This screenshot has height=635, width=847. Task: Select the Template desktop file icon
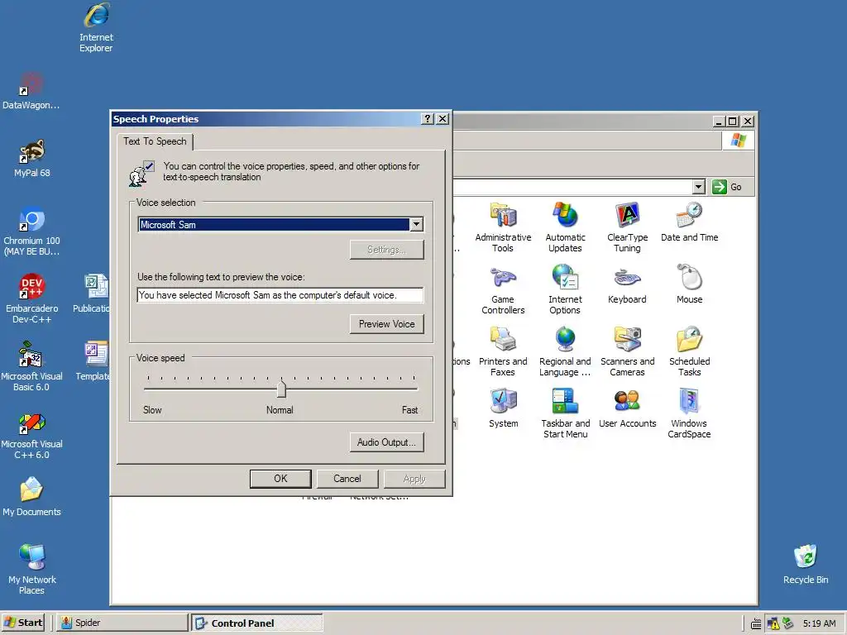point(93,360)
